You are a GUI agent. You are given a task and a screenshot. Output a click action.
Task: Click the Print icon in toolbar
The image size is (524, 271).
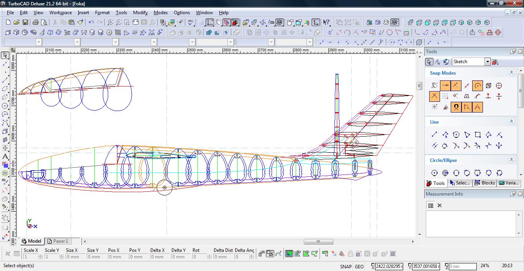[35, 23]
